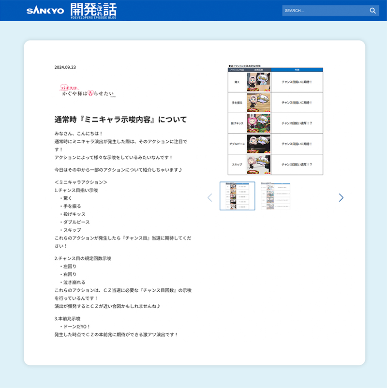The height and width of the screenshot is (388, 387).
Task: Select the second faded slide thumbnail
Action: [275, 196]
